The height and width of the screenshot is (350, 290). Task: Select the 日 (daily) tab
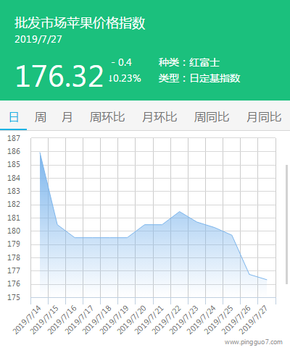pos(14,117)
